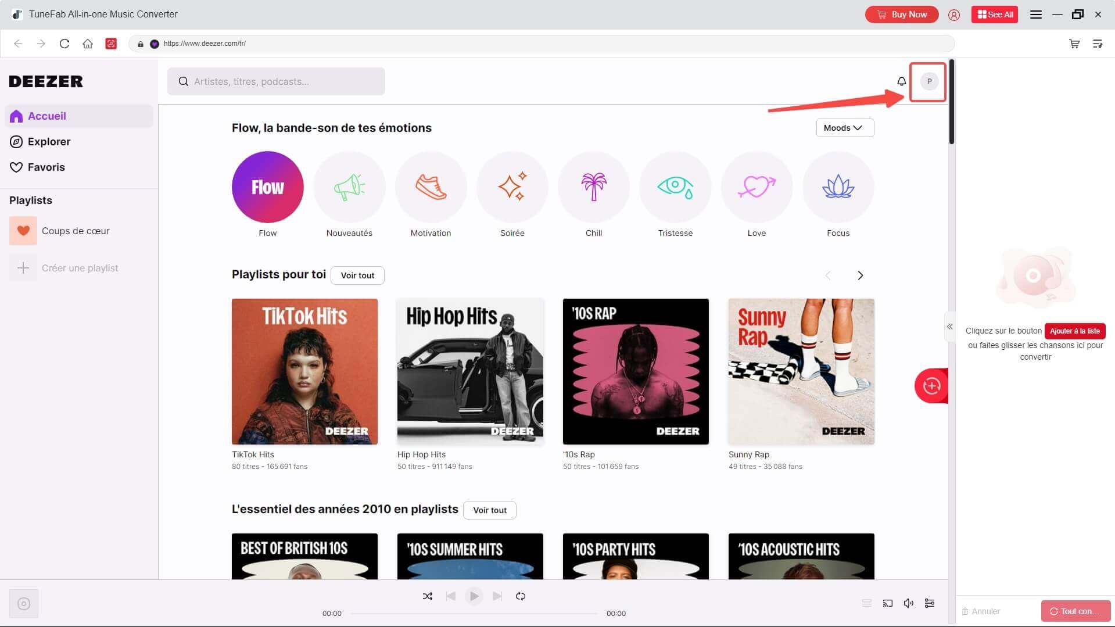
Task: Toggle repeat mode
Action: pos(521,596)
